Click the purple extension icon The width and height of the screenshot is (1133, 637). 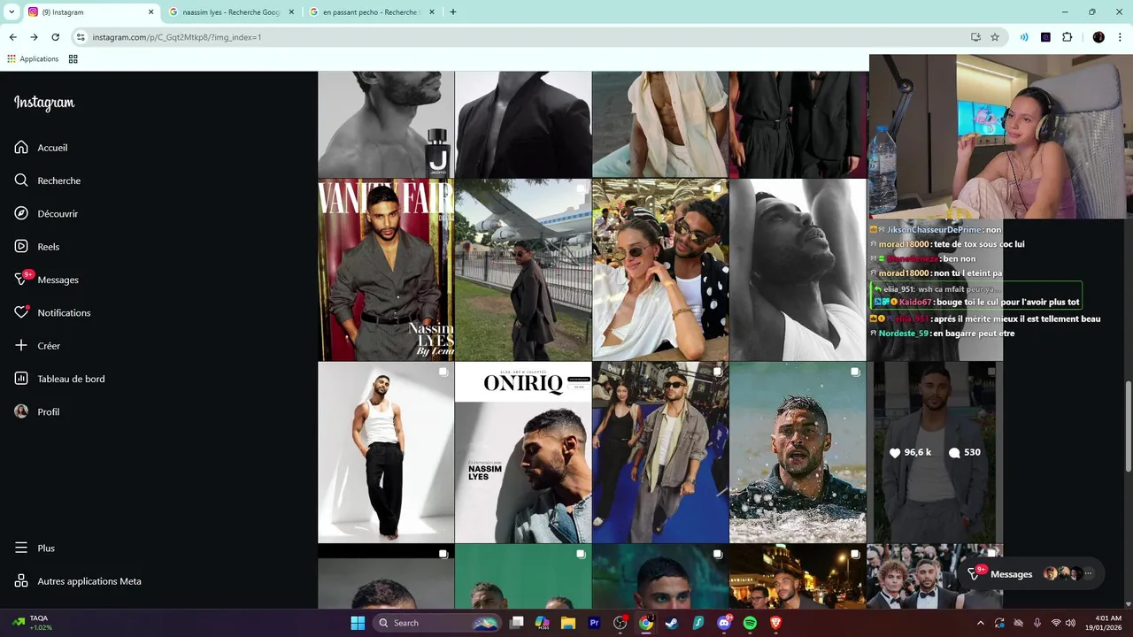pos(1045,37)
